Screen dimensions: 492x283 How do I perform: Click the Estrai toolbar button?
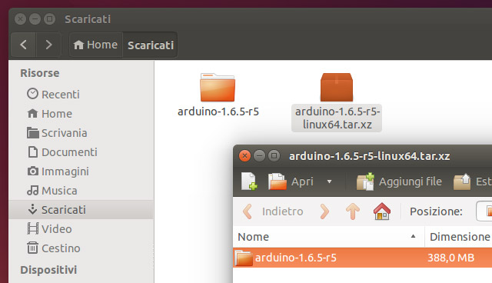pyautogui.click(x=472, y=181)
